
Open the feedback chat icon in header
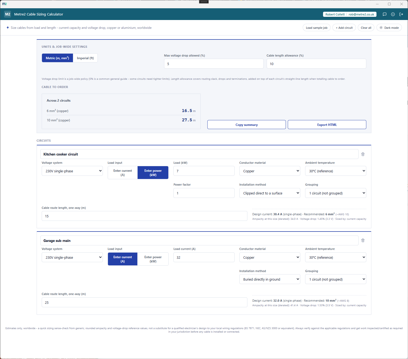pos(384,14)
